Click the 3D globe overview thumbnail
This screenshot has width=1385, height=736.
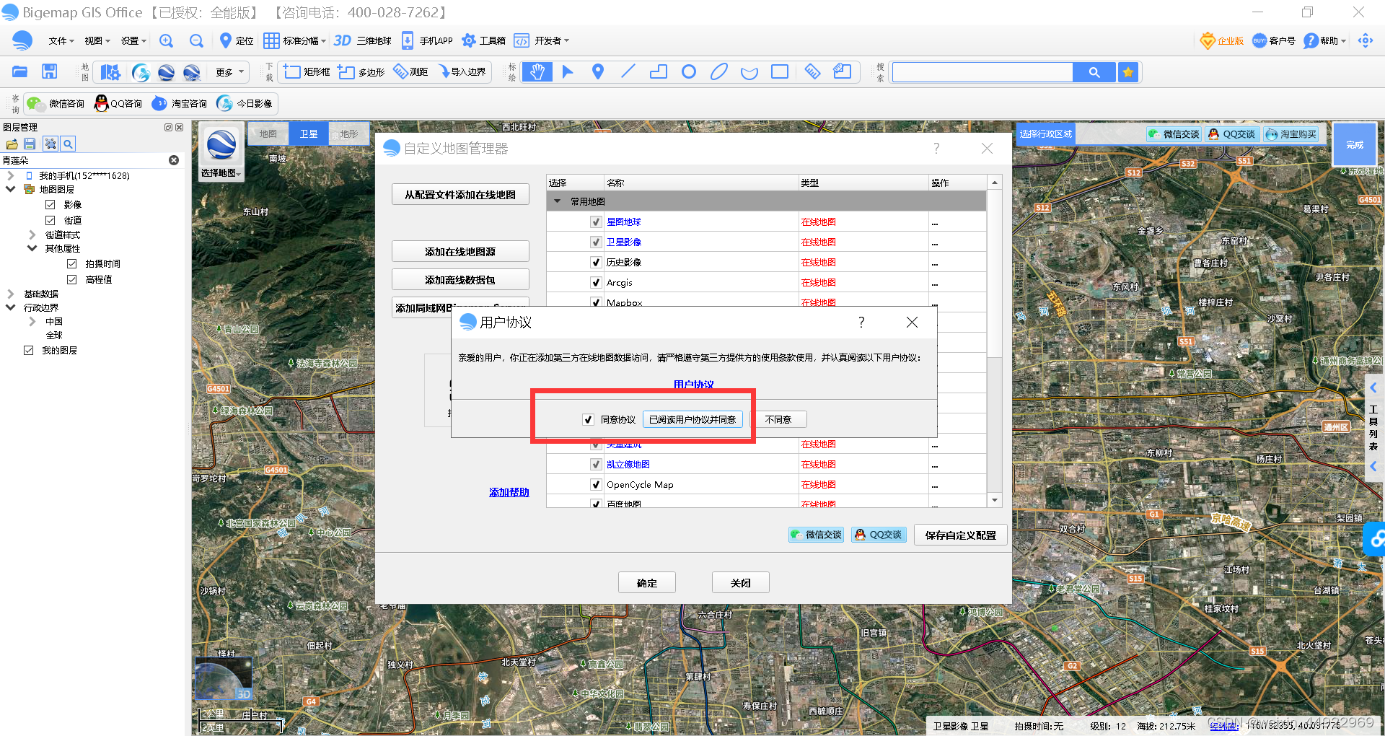click(x=224, y=678)
